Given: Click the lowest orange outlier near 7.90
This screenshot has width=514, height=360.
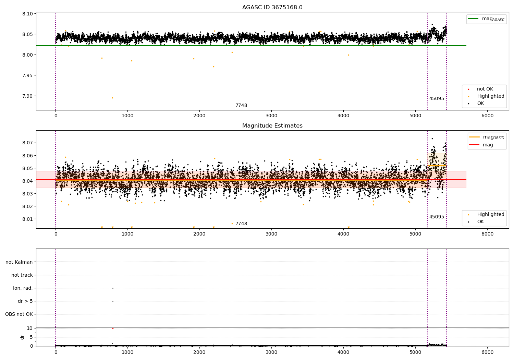Looking at the screenshot, I should pos(112,98).
